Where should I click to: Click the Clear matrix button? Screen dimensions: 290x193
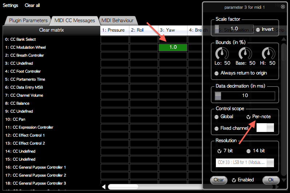pos(51,30)
